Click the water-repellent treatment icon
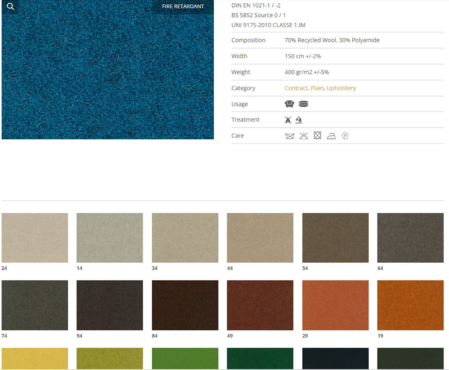This screenshot has width=449, height=370. [x=299, y=120]
